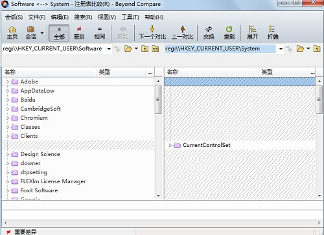Screen dimensions: 324x235
Task: Jump to 下一个对比 next difference arrow
Action: (x=152, y=32)
